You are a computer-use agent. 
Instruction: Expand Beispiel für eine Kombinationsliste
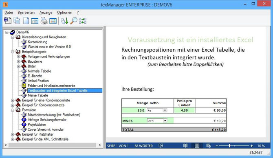click(13, 100)
